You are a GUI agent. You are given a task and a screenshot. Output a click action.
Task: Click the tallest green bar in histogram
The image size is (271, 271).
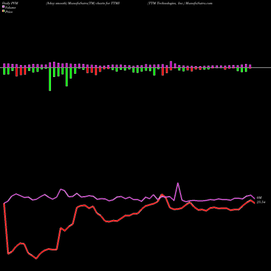(50, 79)
